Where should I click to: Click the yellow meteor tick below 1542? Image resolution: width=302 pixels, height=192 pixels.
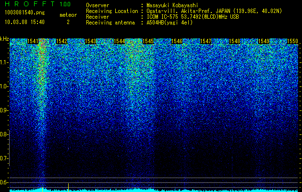click(68, 188)
